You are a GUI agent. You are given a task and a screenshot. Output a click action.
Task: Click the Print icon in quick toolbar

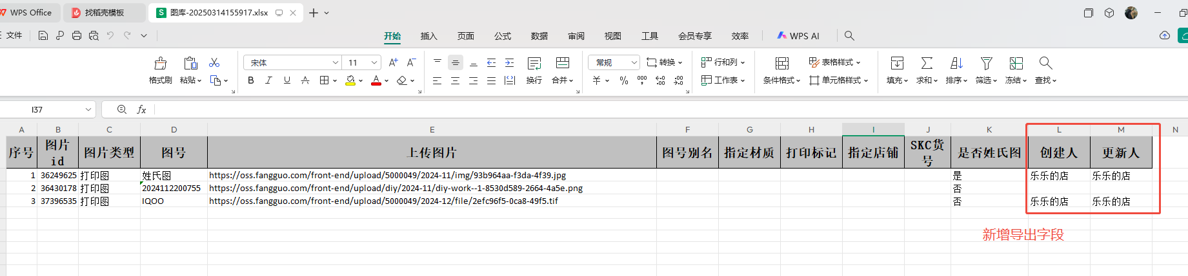[x=77, y=35]
